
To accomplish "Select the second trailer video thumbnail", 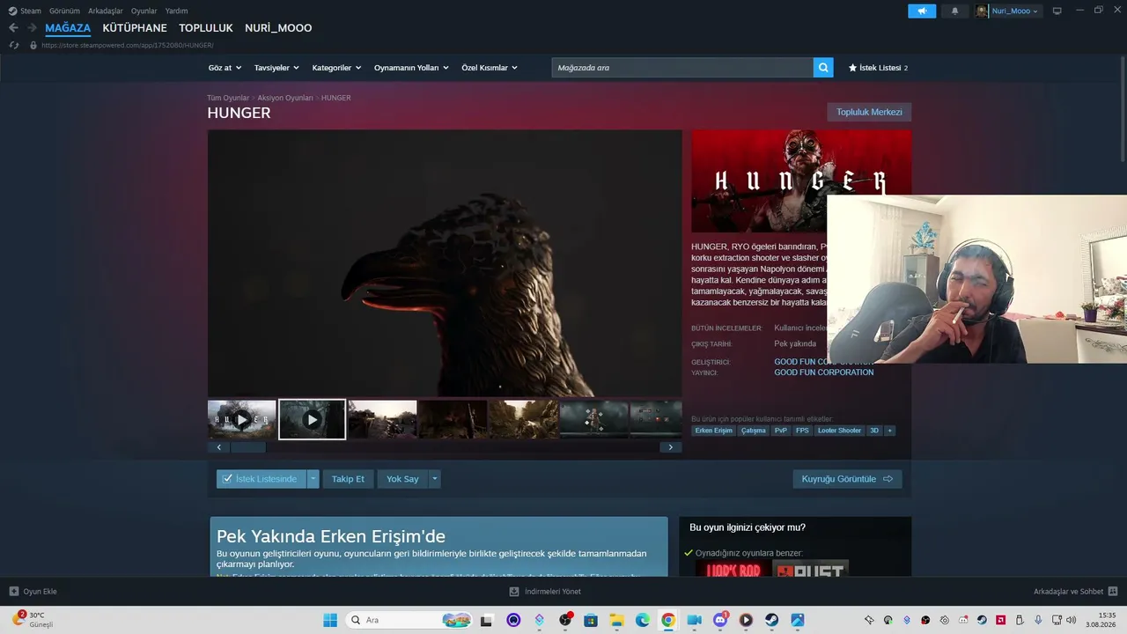I will (312, 419).
